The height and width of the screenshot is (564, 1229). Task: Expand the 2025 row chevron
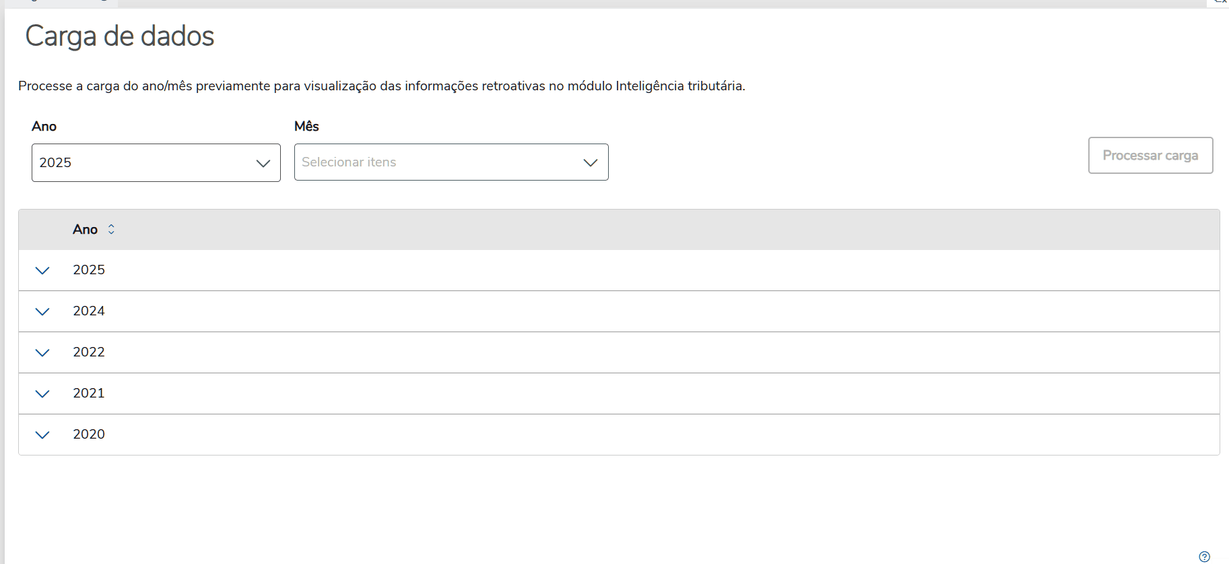pos(42,271)
